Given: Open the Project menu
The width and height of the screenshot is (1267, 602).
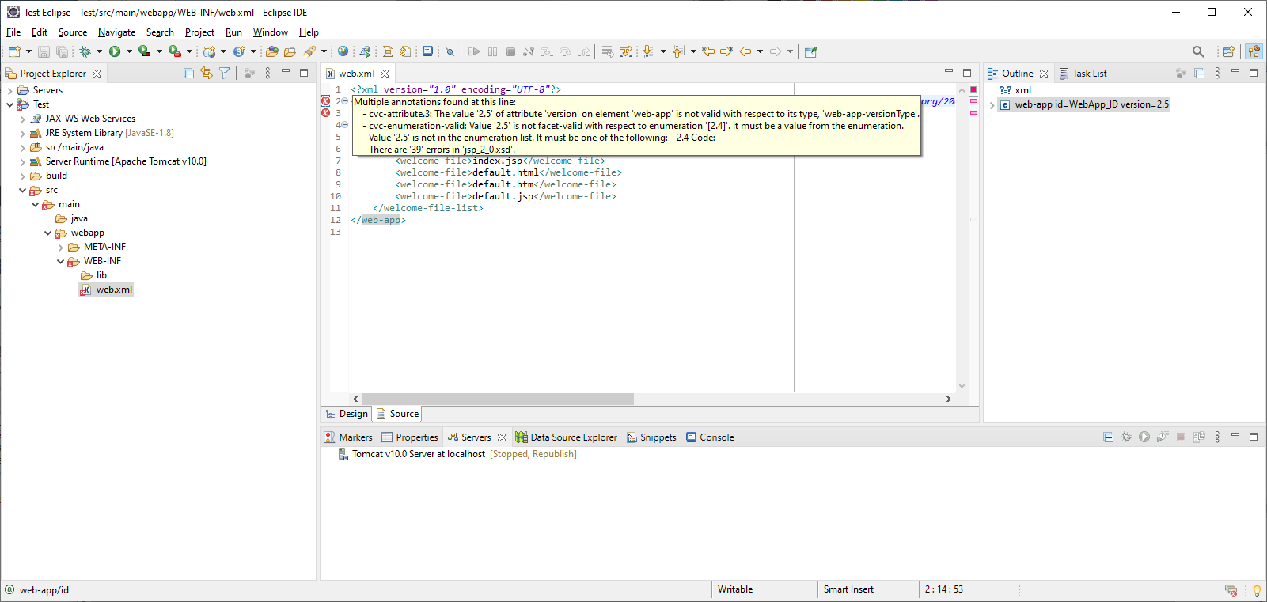Looking at the screenshot, I should coord(199,32).
